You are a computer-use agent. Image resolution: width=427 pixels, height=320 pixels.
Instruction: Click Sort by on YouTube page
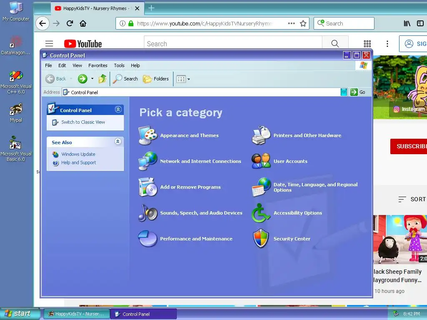(412, 199)
